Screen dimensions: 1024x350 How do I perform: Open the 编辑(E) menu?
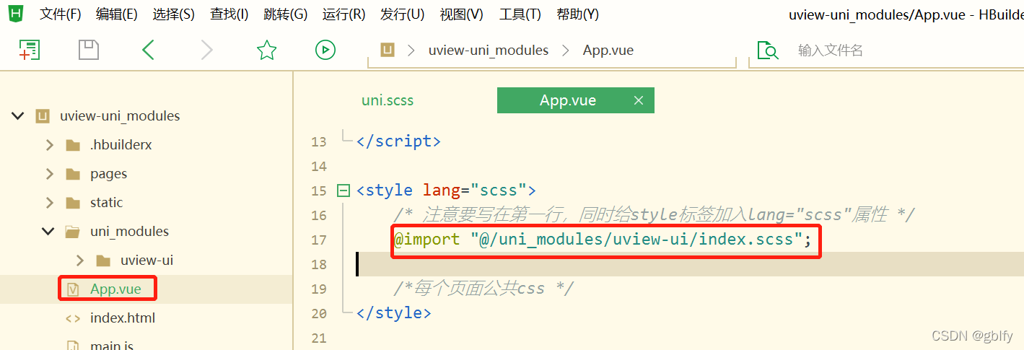point(116,14)
